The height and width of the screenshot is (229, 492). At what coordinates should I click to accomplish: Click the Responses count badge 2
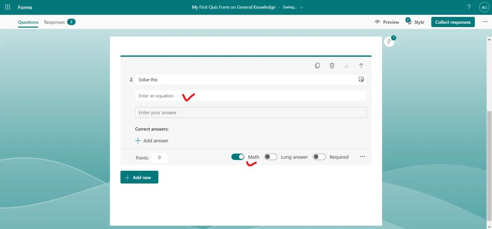(x=71, y=22)
